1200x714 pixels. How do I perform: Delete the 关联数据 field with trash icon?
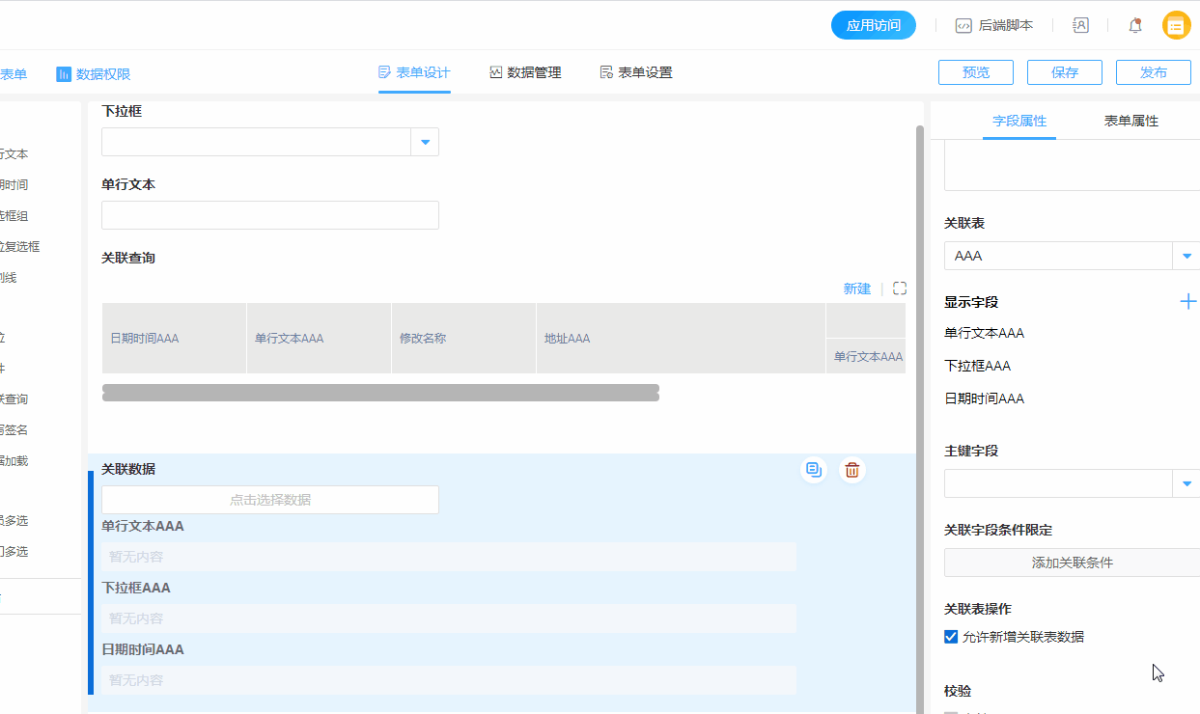(x=851, y=470)
